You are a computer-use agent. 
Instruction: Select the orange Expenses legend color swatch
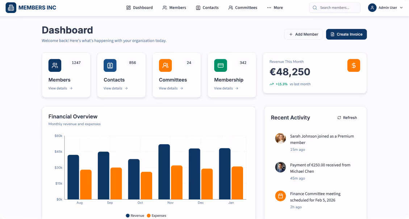pos(149,215)
